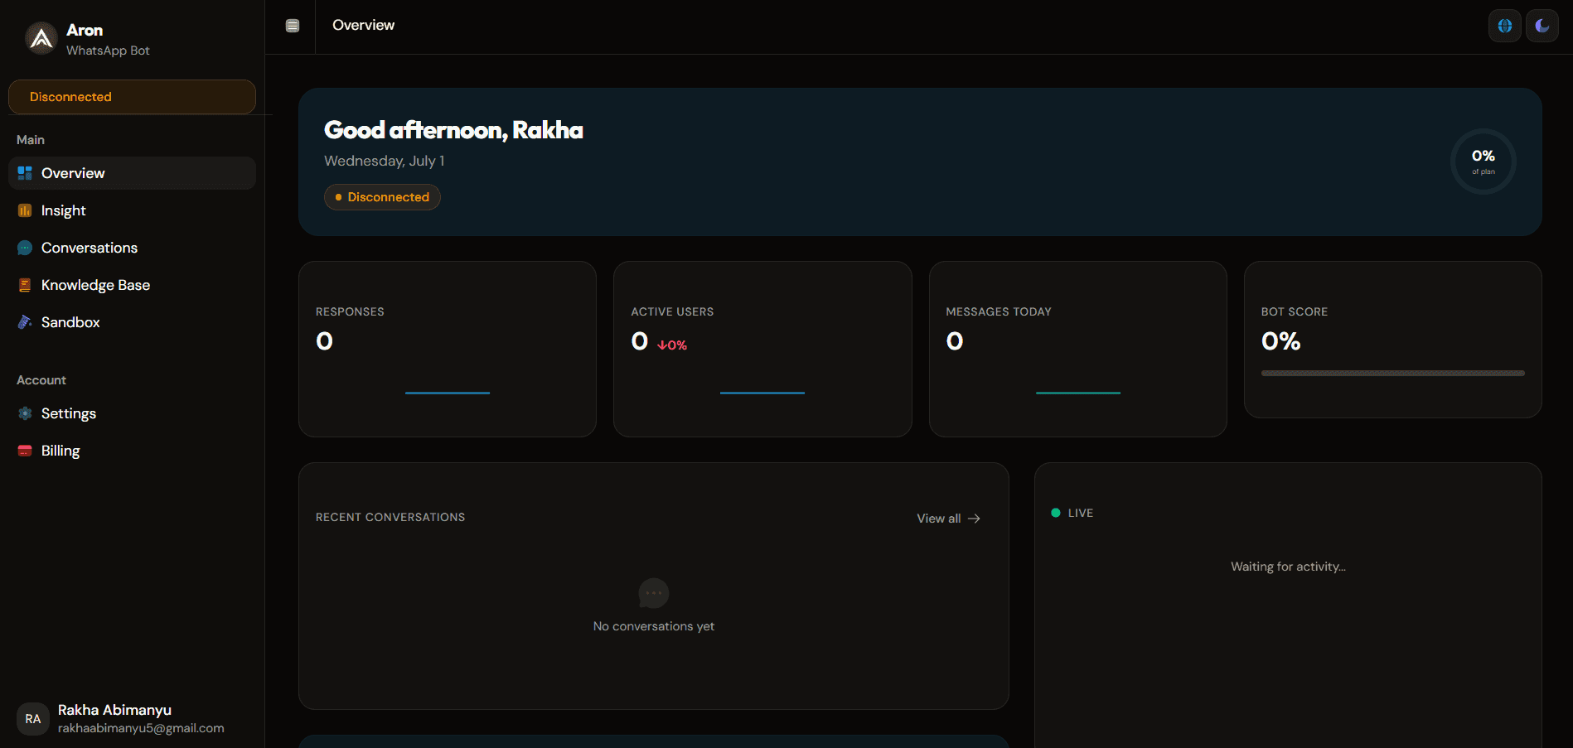Image resolution: width=1573 pixels, height=748 pixels.
Task: Click the Sandbox icon
Action: click(25, 322)
